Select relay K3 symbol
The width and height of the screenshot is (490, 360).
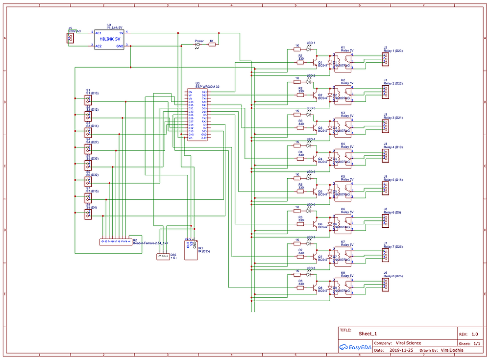click(343, 127)
